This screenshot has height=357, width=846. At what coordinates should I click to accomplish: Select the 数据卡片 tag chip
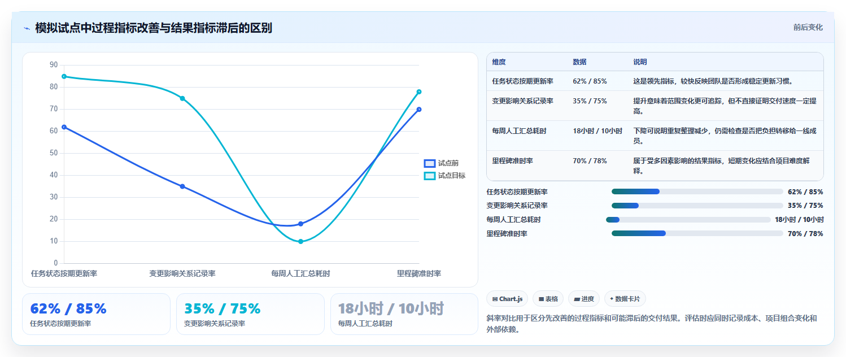(x=625, y=299)
